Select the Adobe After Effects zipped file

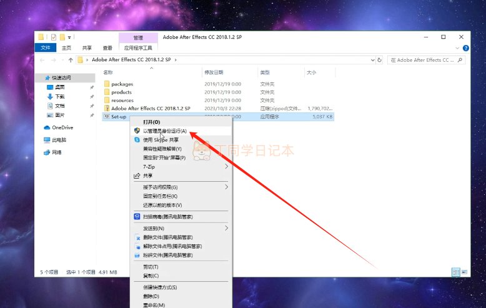(151, 109)
